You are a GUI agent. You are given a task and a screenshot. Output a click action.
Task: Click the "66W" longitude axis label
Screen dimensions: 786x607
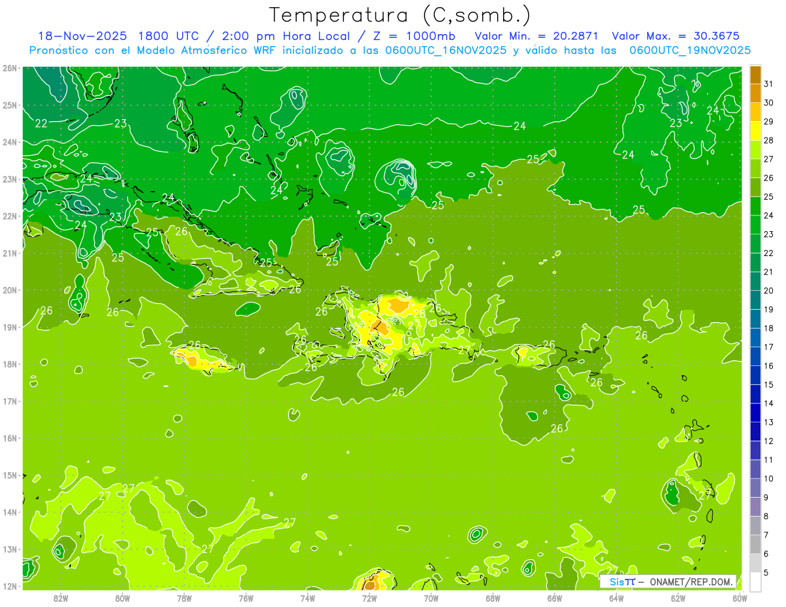click(x=555, y=598)
